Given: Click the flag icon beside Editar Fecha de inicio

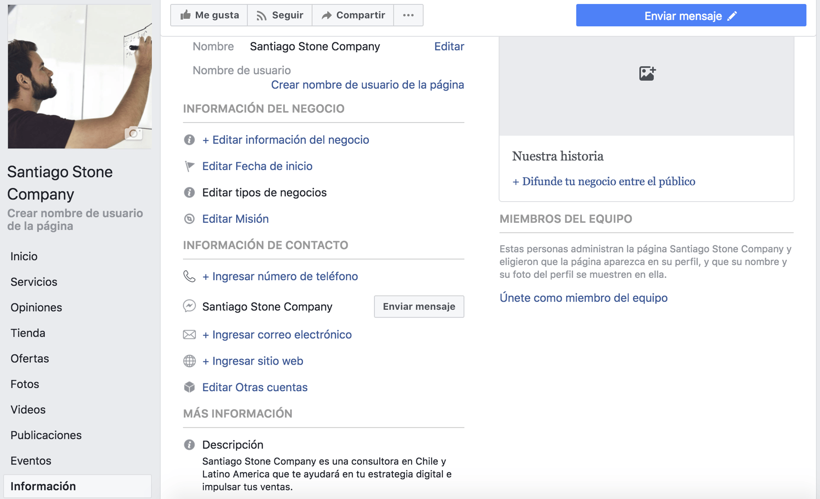Looking at the screenshot, I should click(x=189, y=166).
